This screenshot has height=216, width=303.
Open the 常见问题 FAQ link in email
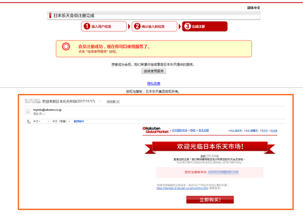204,130
